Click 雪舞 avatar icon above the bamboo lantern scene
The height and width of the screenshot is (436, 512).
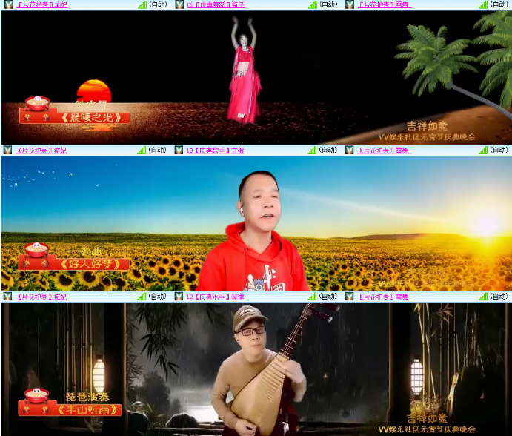[x=350, y=296]
